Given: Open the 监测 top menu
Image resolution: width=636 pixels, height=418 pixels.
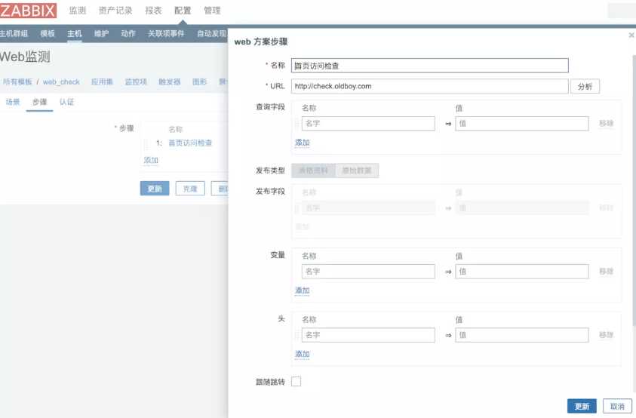Looking at the screenshot, I should [78, 11].
